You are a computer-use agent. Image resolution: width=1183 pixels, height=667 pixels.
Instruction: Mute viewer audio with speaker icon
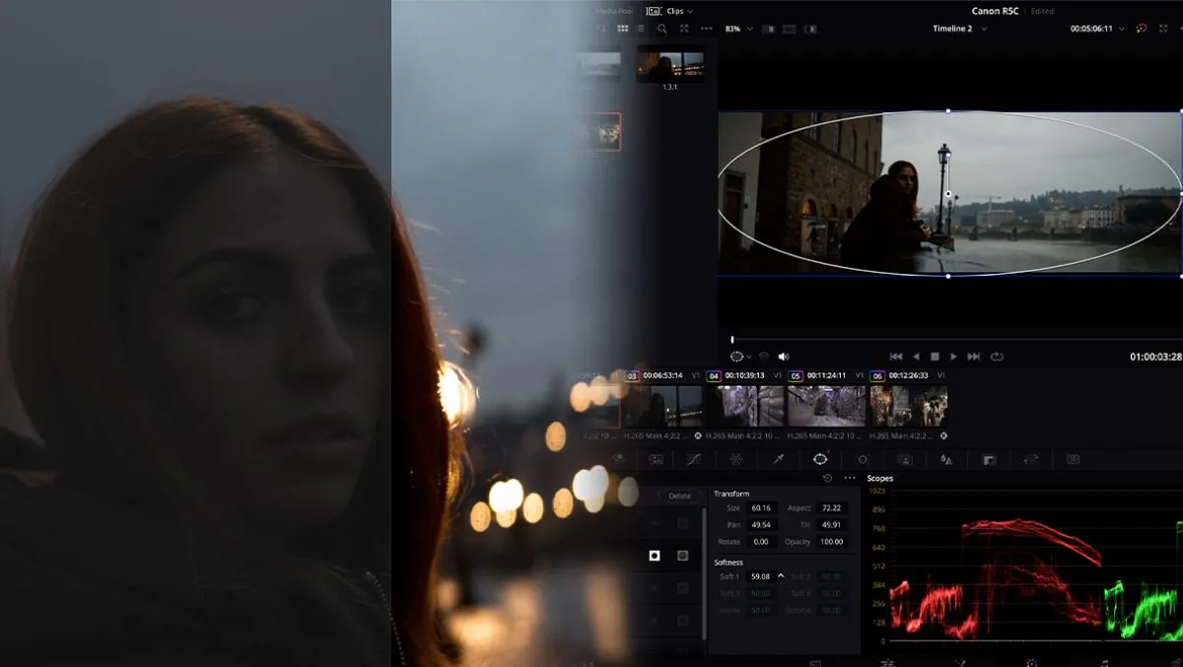tap(784, 357)
